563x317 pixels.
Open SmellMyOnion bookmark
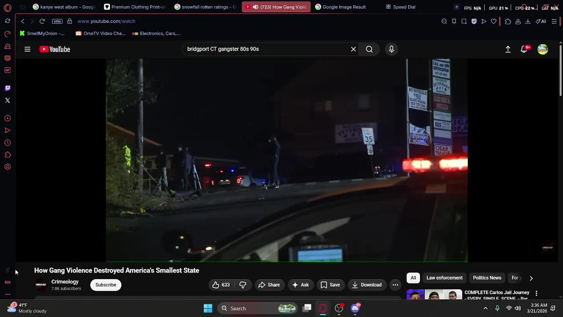pyautogui.click(x=42, y=33)
